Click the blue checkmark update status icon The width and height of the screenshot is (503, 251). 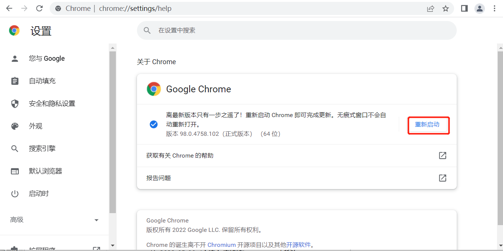point(153,124)
